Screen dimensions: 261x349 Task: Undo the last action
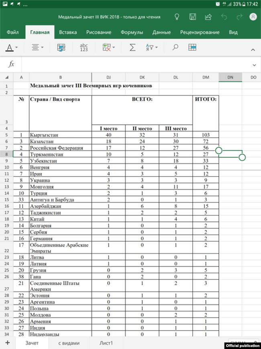(224, 17)
